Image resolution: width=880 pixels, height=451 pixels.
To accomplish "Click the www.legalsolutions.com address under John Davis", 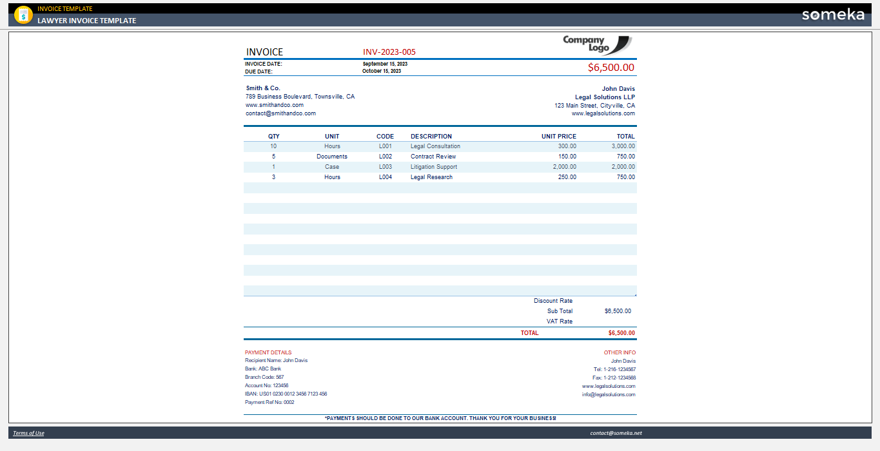I will [603, 113].
